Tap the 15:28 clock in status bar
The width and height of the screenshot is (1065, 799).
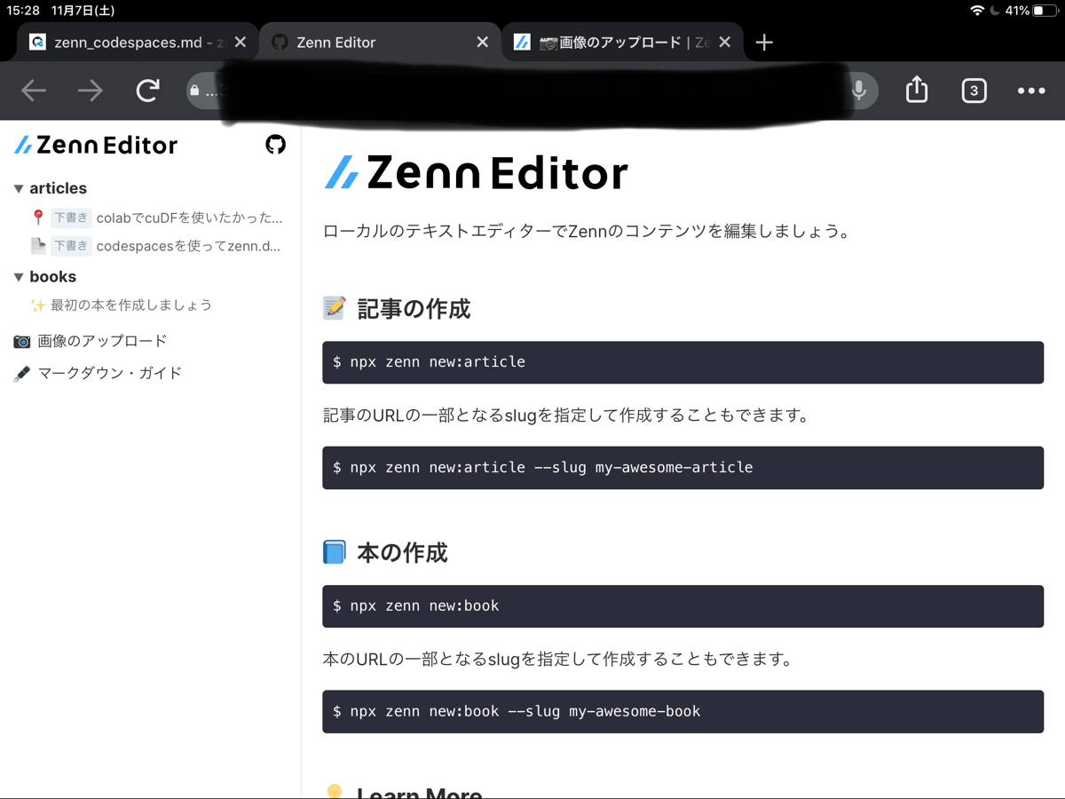click(x=23, y=11)
